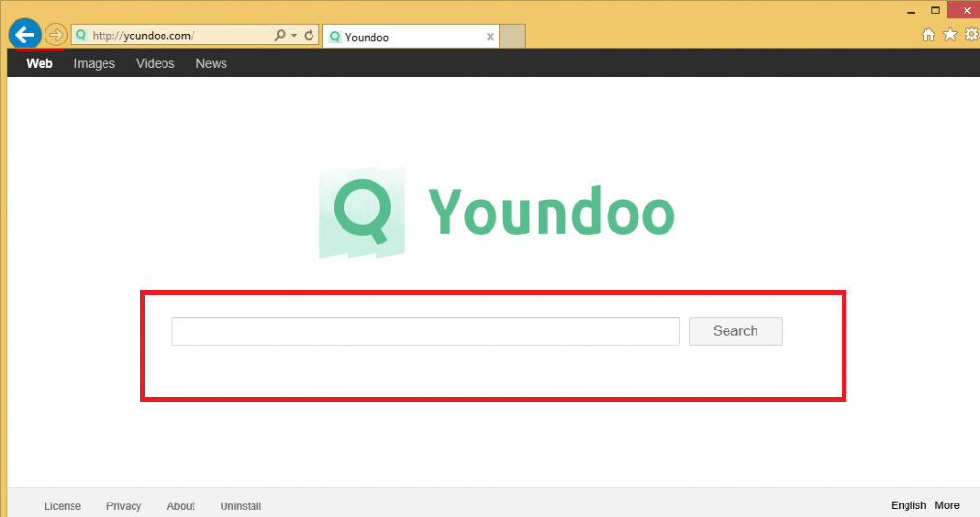The image size is (980, 517).
Task: Open the Uninstall footer link
Action: pyautogui.click(x=241, y=505)
